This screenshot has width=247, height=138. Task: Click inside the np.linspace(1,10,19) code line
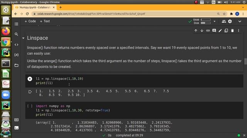59,79
